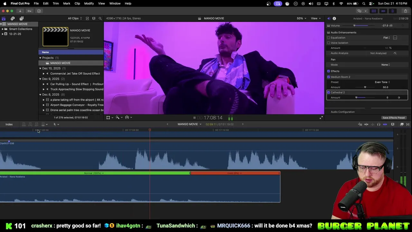Open the File menu

(x=36, y=4)
